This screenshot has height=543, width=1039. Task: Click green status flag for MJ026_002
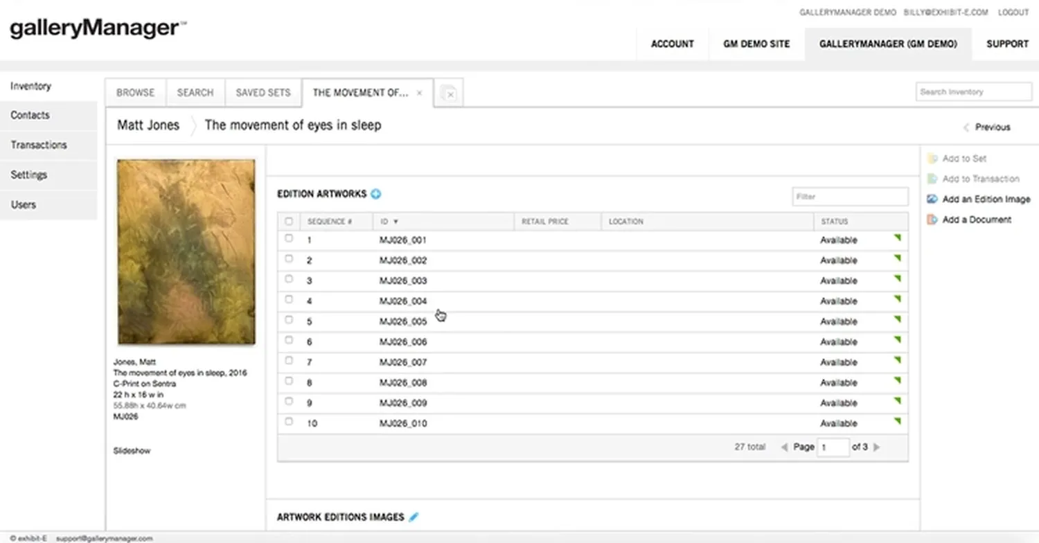[x=898, y=258]
